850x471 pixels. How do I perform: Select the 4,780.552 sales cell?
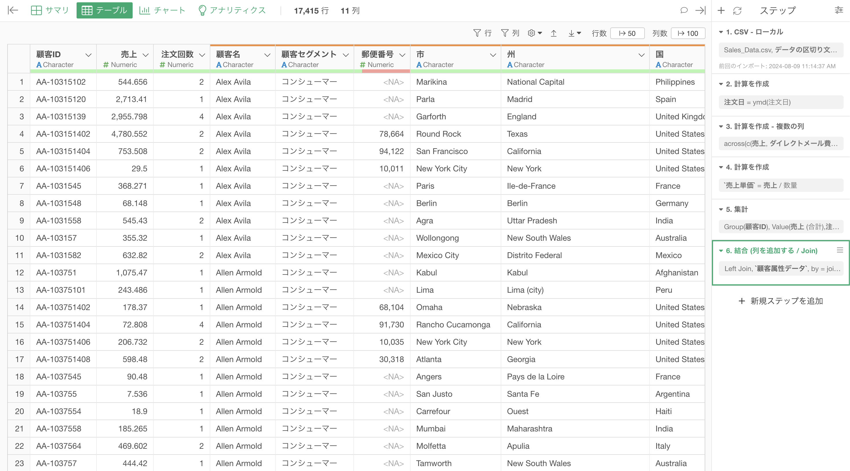pyautogui.click(x=125, y=134)
